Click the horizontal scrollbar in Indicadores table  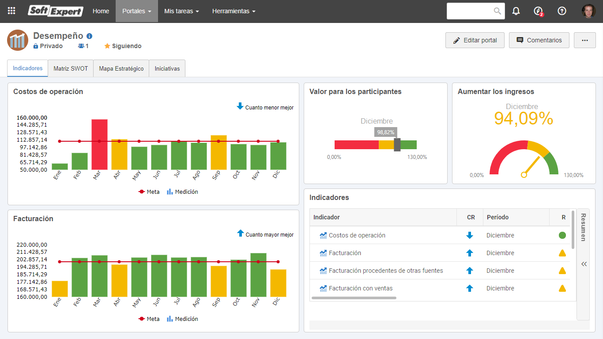[354, 298]
